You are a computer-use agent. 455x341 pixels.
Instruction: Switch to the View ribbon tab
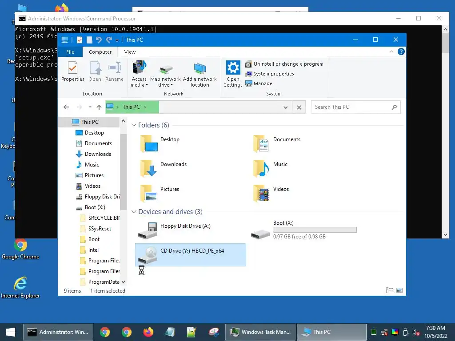(x=130, y=52)
